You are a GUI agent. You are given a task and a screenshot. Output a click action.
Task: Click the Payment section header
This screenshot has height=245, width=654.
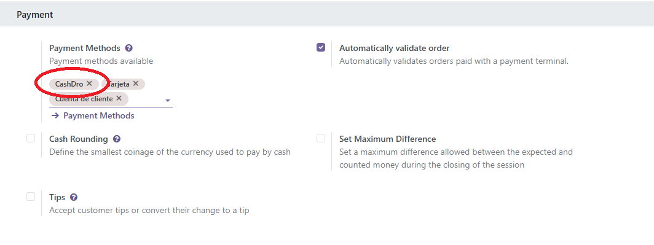tap(35, 15)
